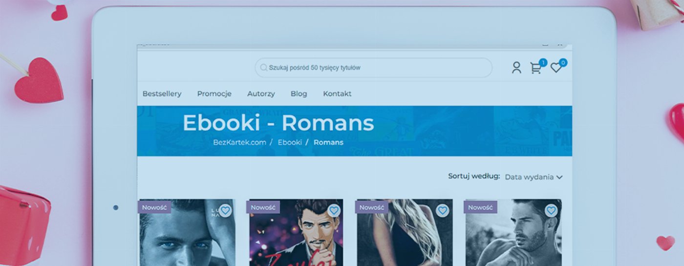Open the wishlist heart icon in header
The width and height of the screenshot is (684, 266).
(x=556, y=68)
